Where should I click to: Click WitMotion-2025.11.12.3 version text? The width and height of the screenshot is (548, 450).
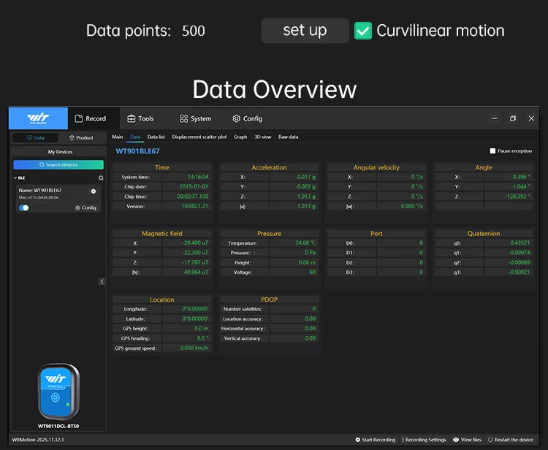[x=38, y=440]
